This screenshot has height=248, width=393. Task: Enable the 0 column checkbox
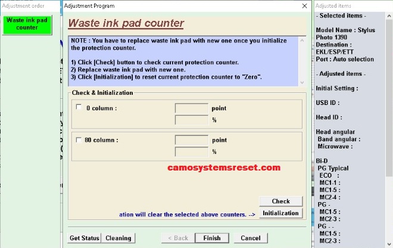tap(79, 107)
